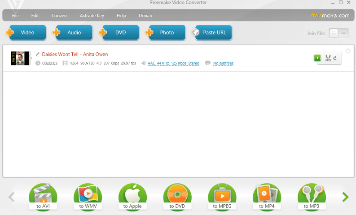356x215 pixels.
Task: Select the Daisies Wont Tell - Anita Owen title
Action: [x=75, y=54]
